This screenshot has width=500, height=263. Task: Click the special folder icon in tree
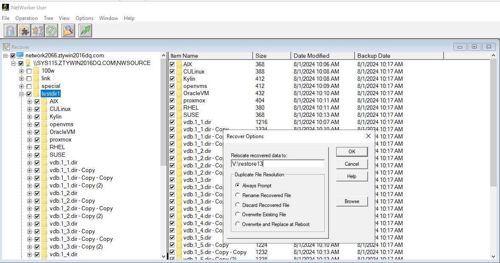(37, 86)
